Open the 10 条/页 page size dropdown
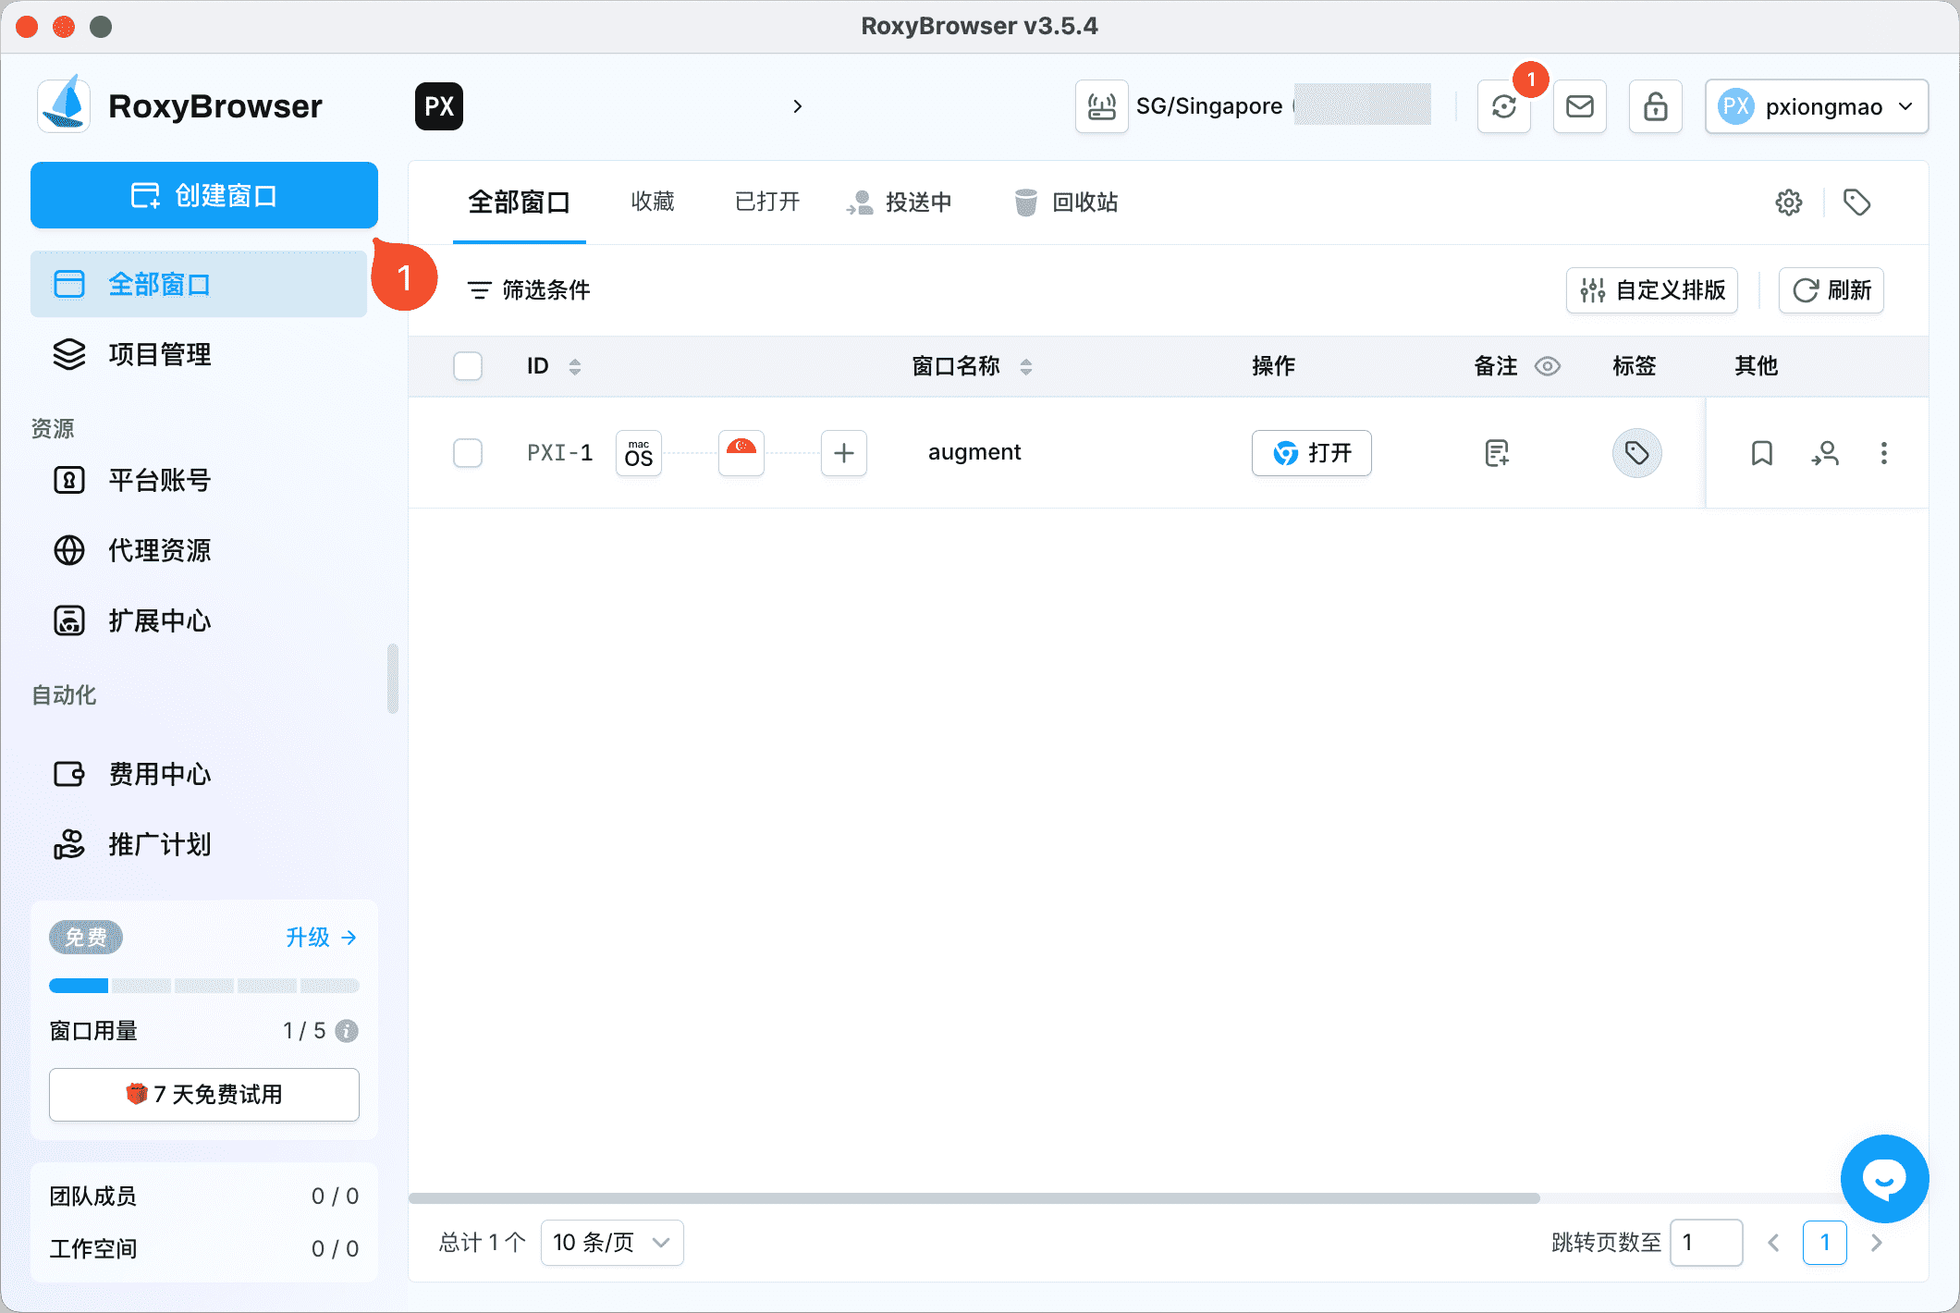The image size is (1960, 1313). pos(611,1243)
